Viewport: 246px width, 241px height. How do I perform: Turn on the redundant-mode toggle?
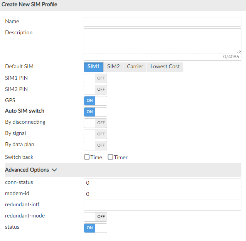(x=95, y=217)
